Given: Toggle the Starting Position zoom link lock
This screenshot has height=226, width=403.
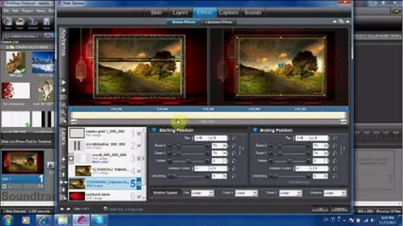Looking at the screenshot, I should [242, 149].
